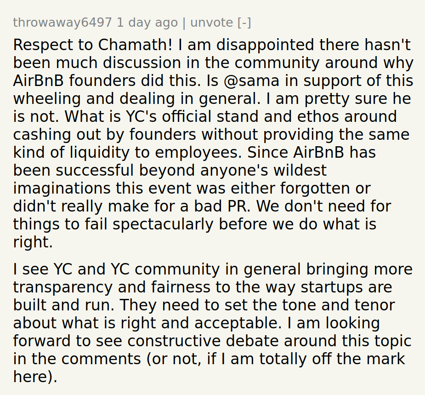The height and width of the screenshot is (395, 425).
Task: Click the '@sama' mention in the comment
Action: 251,81
